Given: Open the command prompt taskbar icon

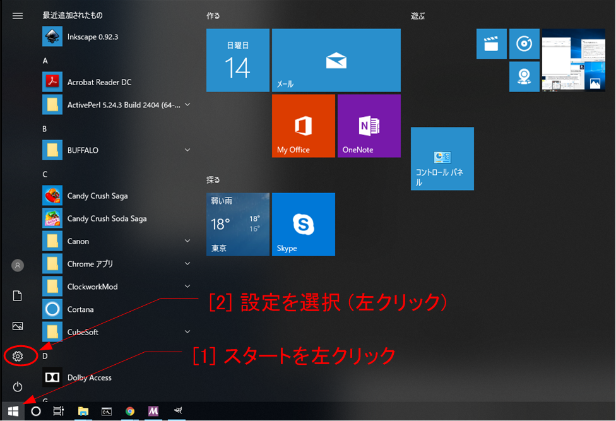Looking at the screenshot, I should click(107, 411).
